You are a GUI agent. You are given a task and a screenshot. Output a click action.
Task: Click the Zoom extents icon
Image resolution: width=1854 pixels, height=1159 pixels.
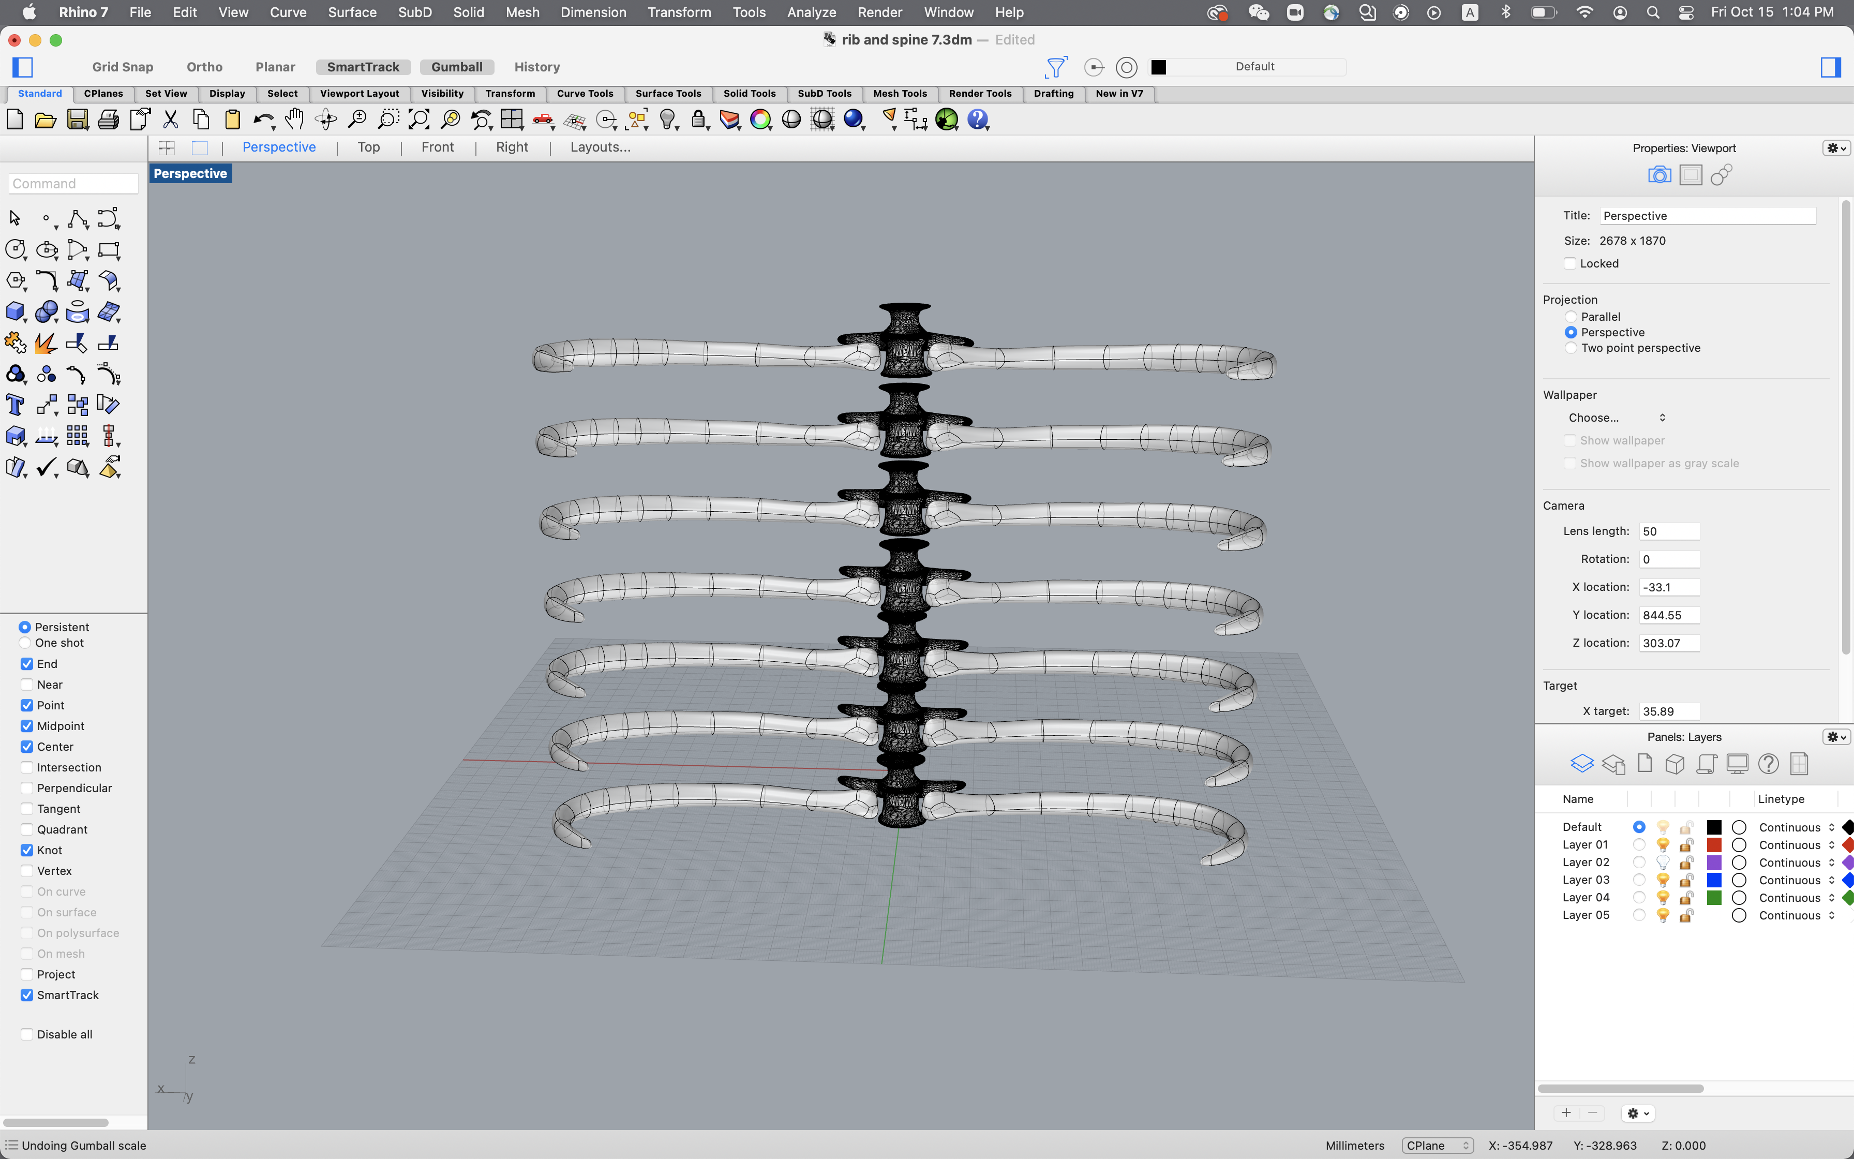pos(419,120)
